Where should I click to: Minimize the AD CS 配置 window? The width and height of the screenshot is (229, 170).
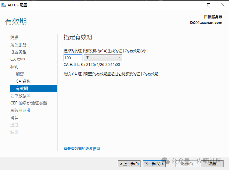195,5
